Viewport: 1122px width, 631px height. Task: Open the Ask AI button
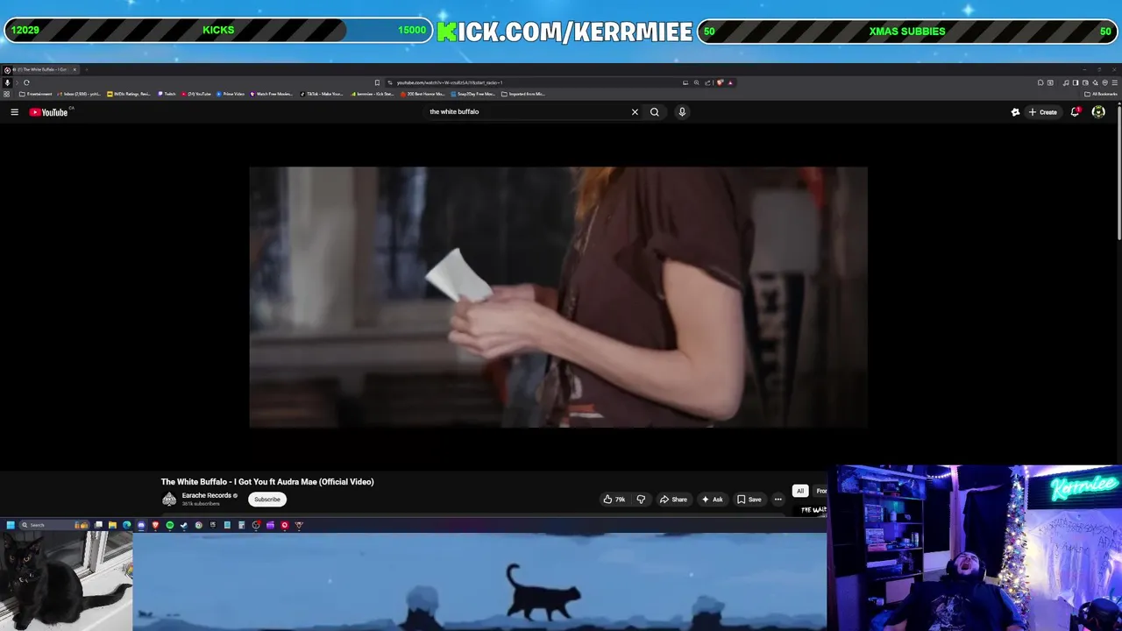pyautogui.click(x=712, y=500)
